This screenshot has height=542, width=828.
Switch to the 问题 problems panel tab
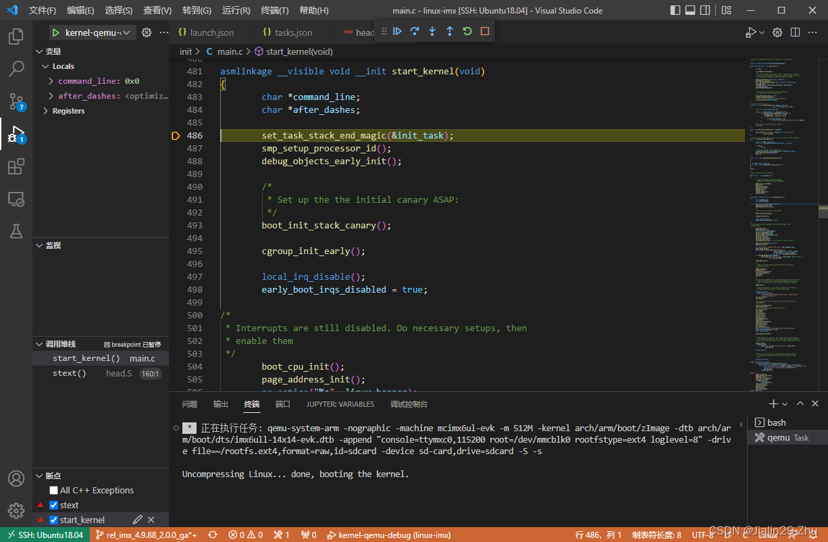(x=190, y=404)
